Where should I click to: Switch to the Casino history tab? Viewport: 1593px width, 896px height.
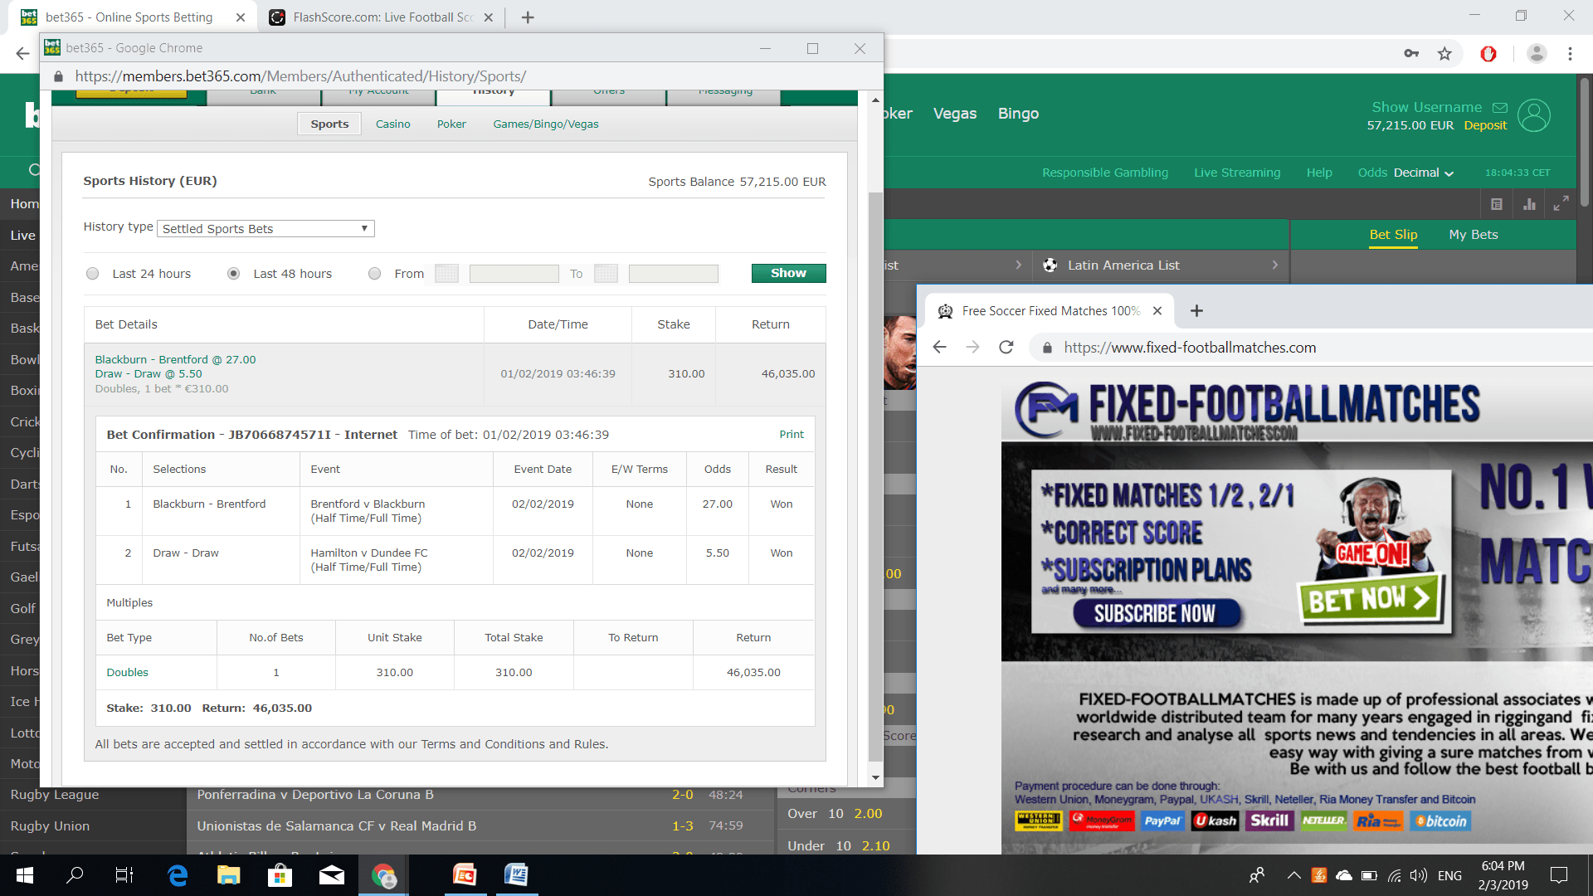tap(393, 124)
